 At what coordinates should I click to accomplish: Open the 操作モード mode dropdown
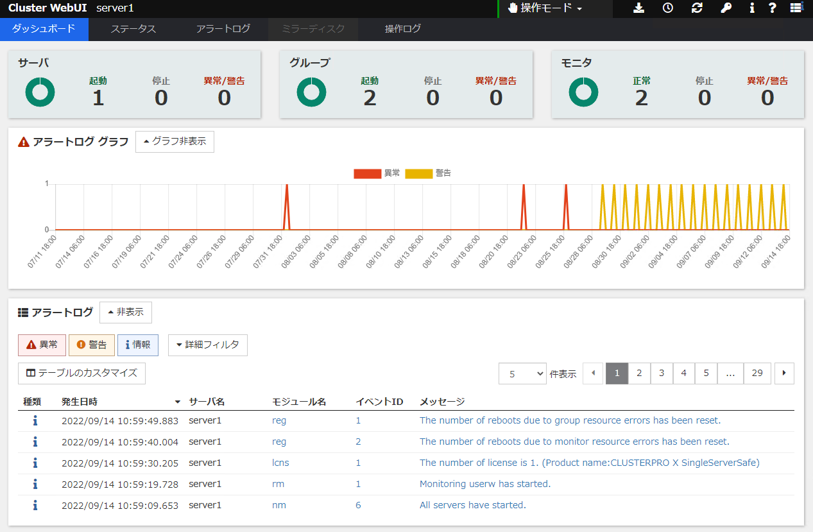coord(545,8)
